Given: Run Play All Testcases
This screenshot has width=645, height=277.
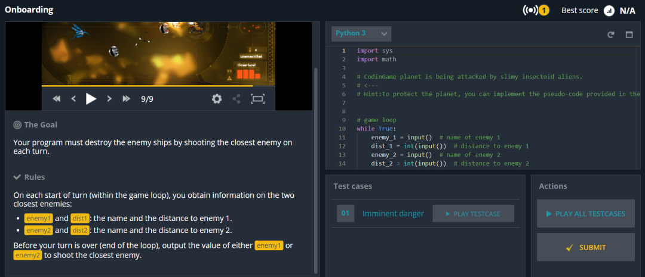Looking at the screenshot, I should [x=585, y=214].
